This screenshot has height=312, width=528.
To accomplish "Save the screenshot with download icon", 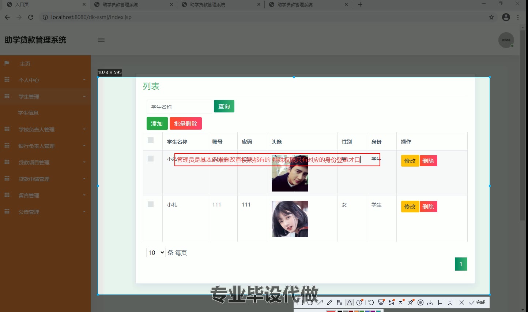I will [430, 302].
